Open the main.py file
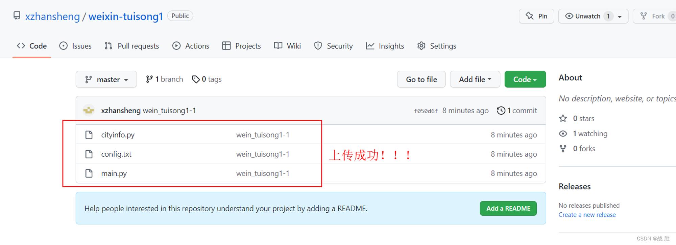The width and height of the screenshot is (676, 245). [114, 173]
